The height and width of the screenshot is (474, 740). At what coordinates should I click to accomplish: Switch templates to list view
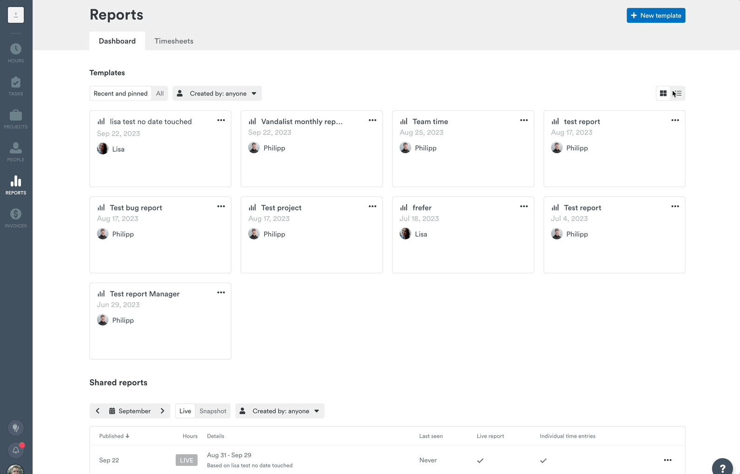coord(678,94)
